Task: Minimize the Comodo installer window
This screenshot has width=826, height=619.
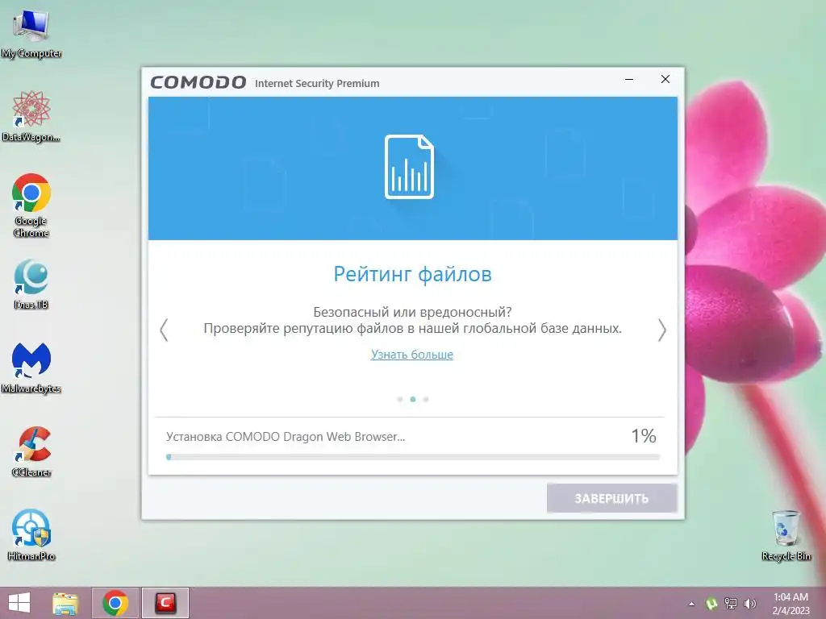Action: pos(629,80)
